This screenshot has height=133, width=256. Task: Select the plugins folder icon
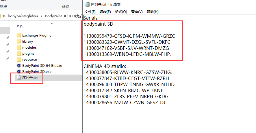pyautogui.click(x=19, y=53)
